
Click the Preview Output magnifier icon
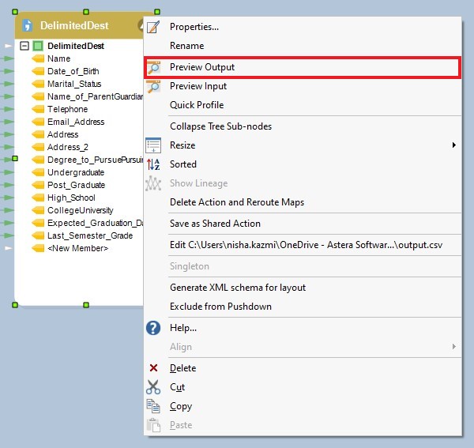(153, 67)
